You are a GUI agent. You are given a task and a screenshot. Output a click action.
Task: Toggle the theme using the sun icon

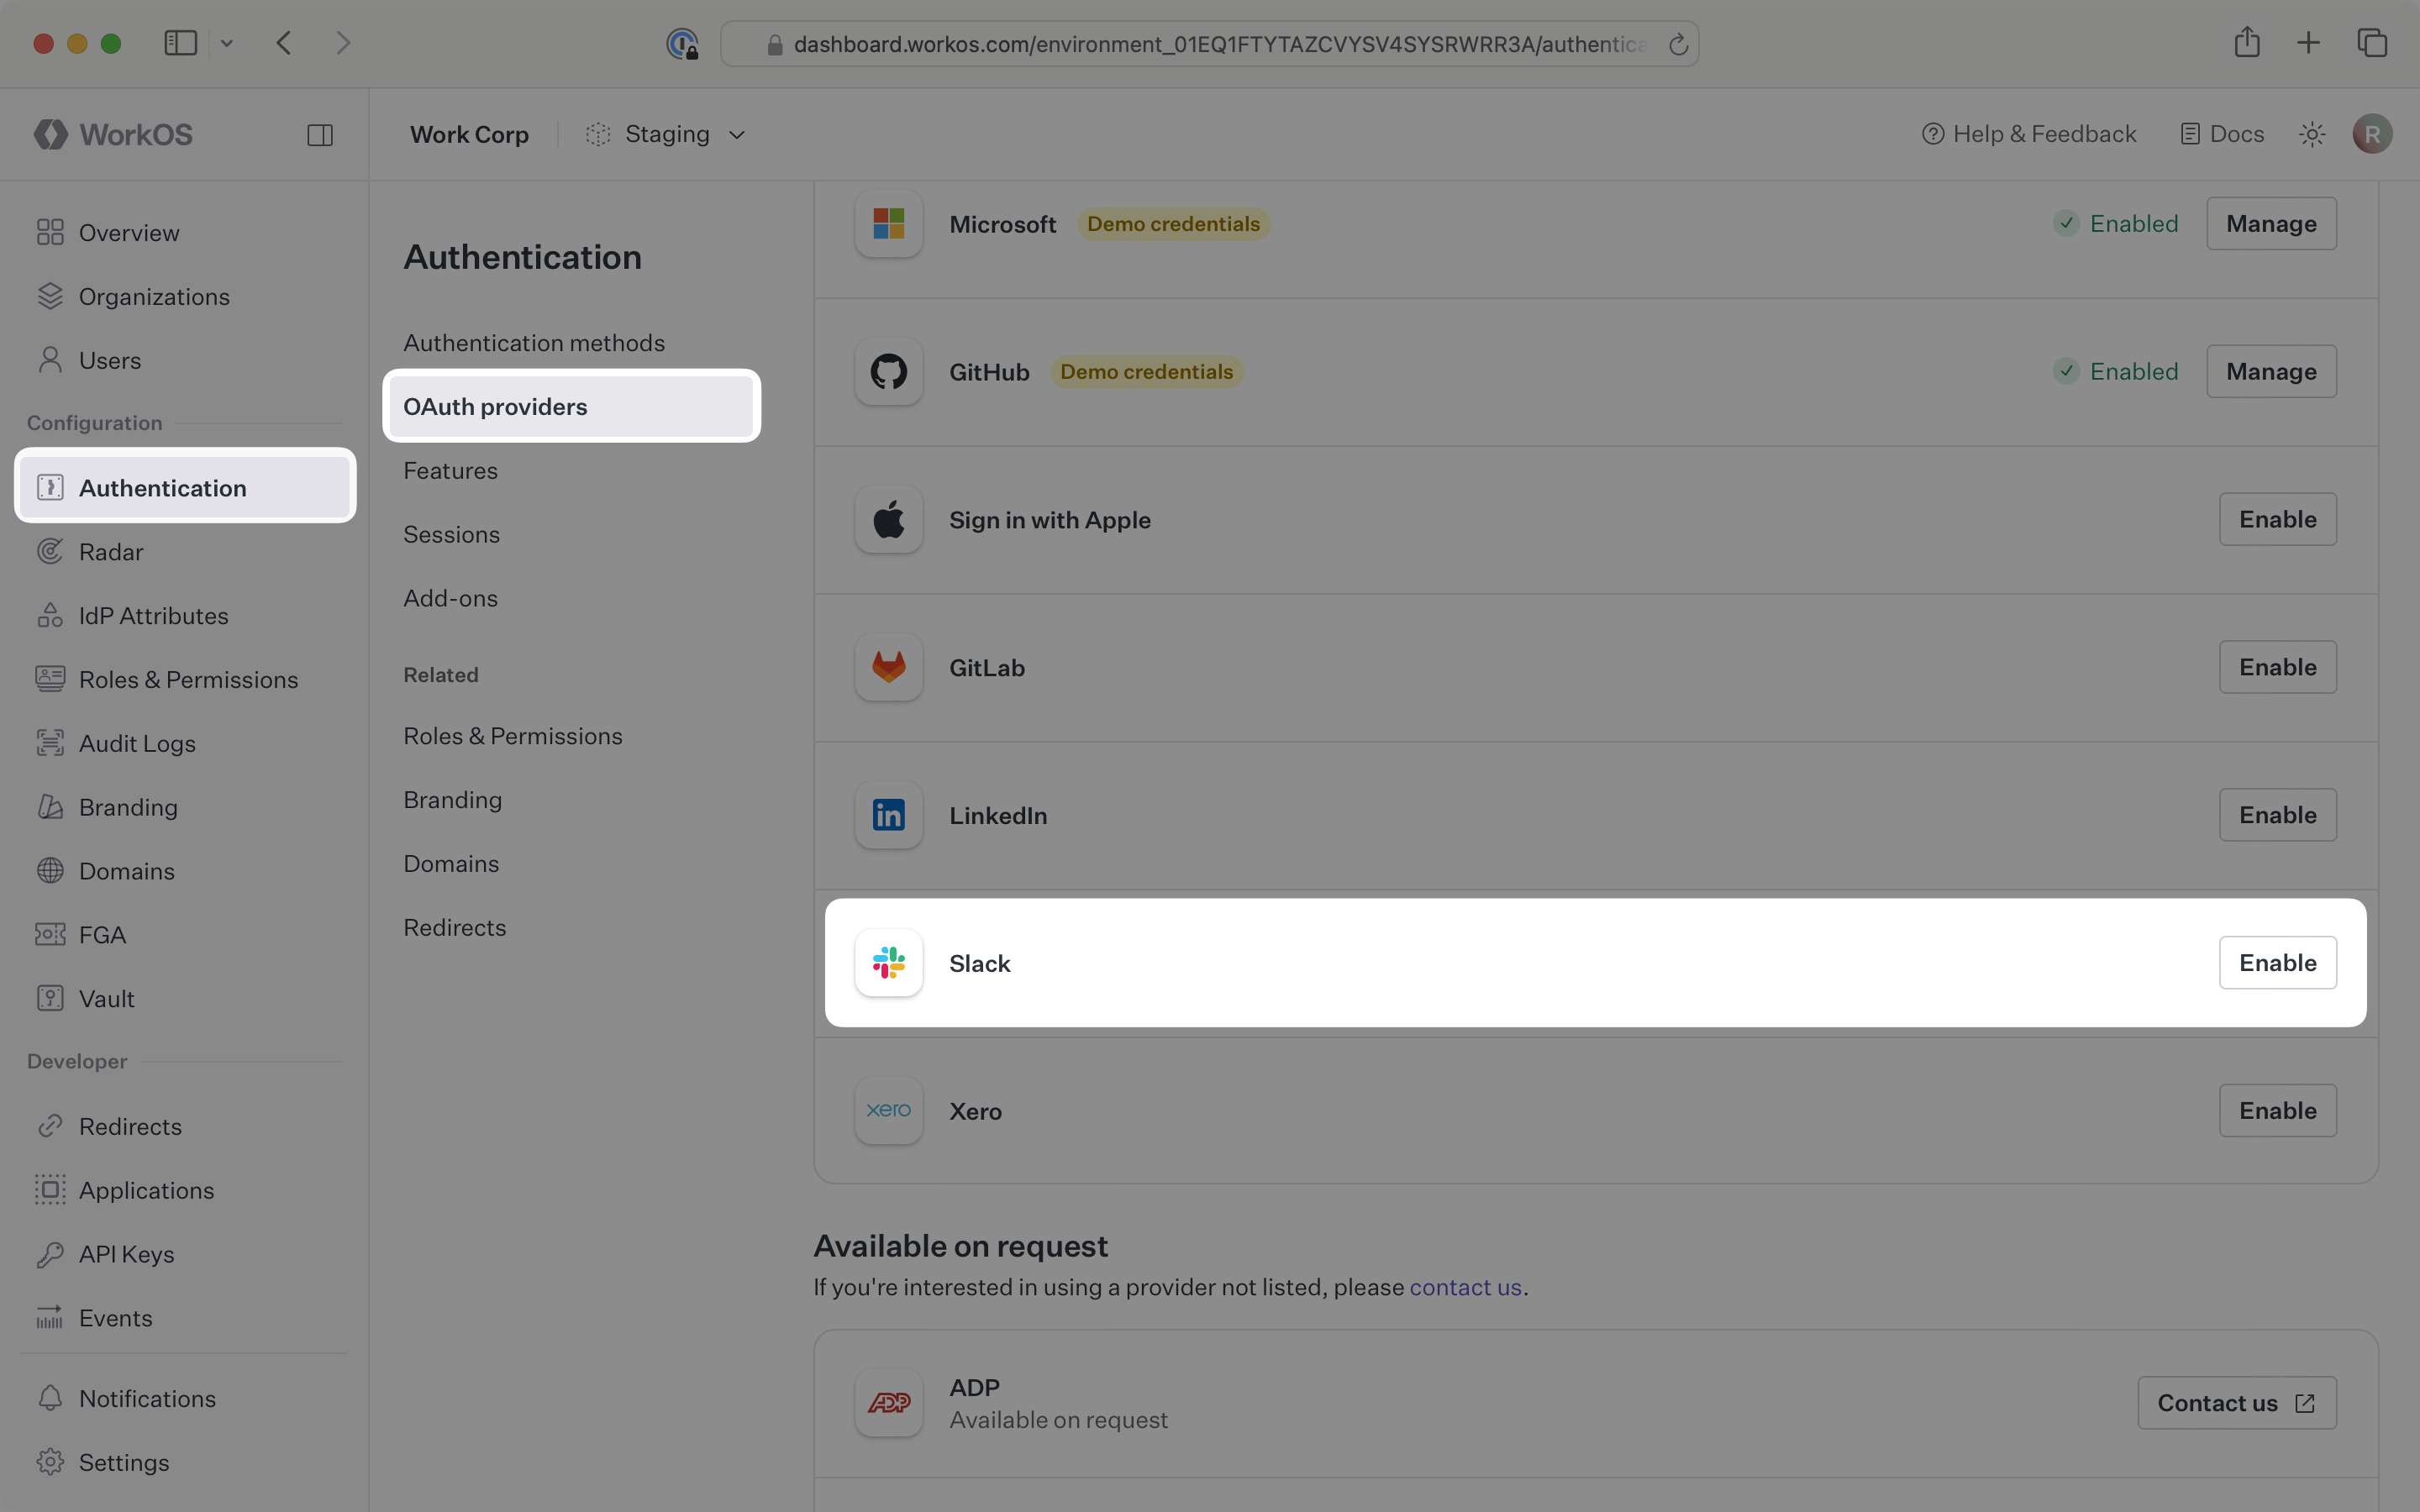tap(2311, 133)
